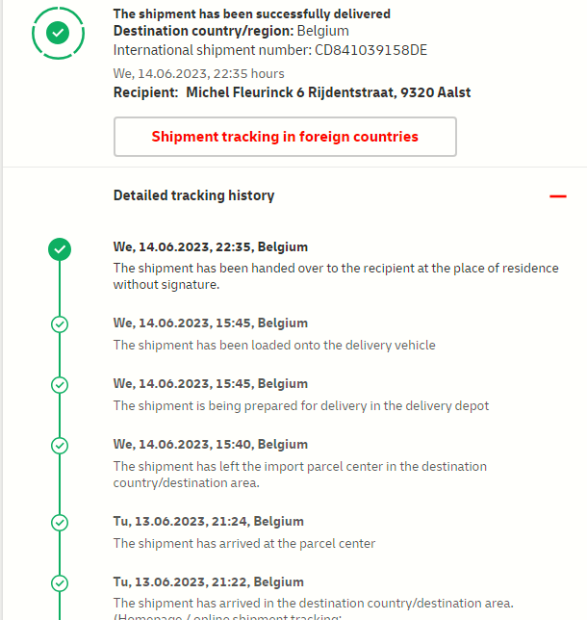The width and height of the screenshot is (587, 620).
Task: Select the timestamp Tu, 13.06.2023, 21:24, Belgium
Action: point(209,522)
